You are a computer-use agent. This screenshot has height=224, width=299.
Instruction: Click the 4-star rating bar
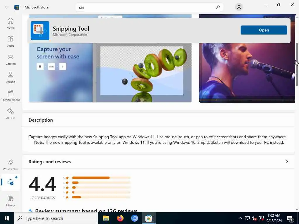(x=101, y=183)
